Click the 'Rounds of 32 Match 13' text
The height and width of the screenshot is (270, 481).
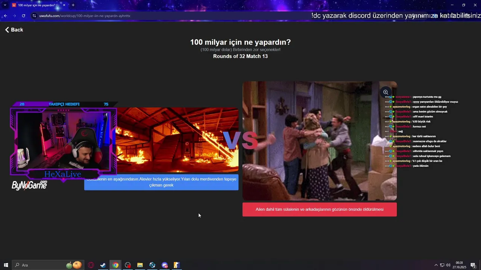click(240, 56)
